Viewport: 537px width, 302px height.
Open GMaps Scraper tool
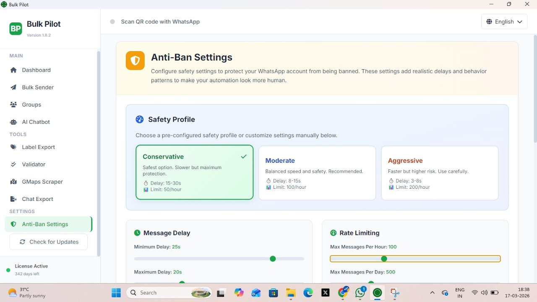[x=49, y=182]
